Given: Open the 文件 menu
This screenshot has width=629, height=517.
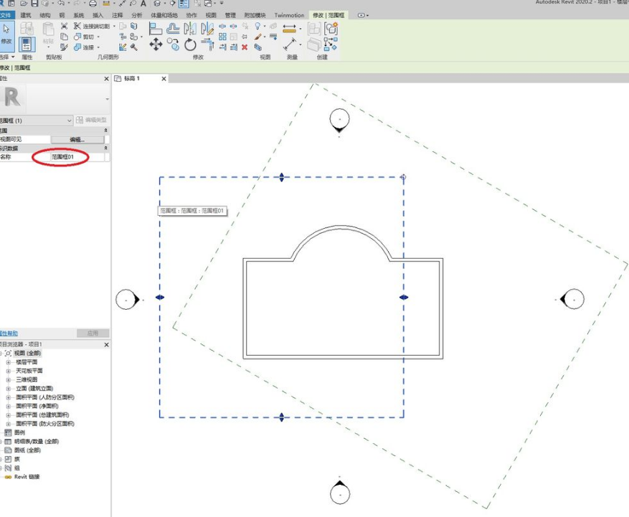Looking at the screenshot, I should point(6,15).
